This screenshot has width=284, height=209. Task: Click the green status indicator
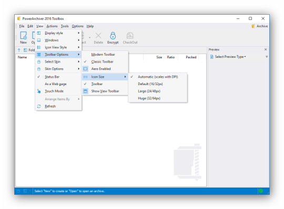point(261,191)
